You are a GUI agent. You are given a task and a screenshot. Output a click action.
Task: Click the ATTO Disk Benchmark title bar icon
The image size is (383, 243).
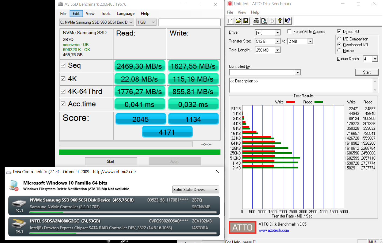pos(230,4)
